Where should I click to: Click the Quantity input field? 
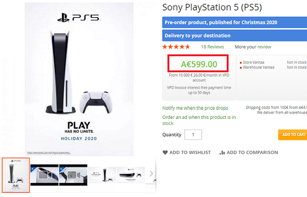[x=193, y=135]
